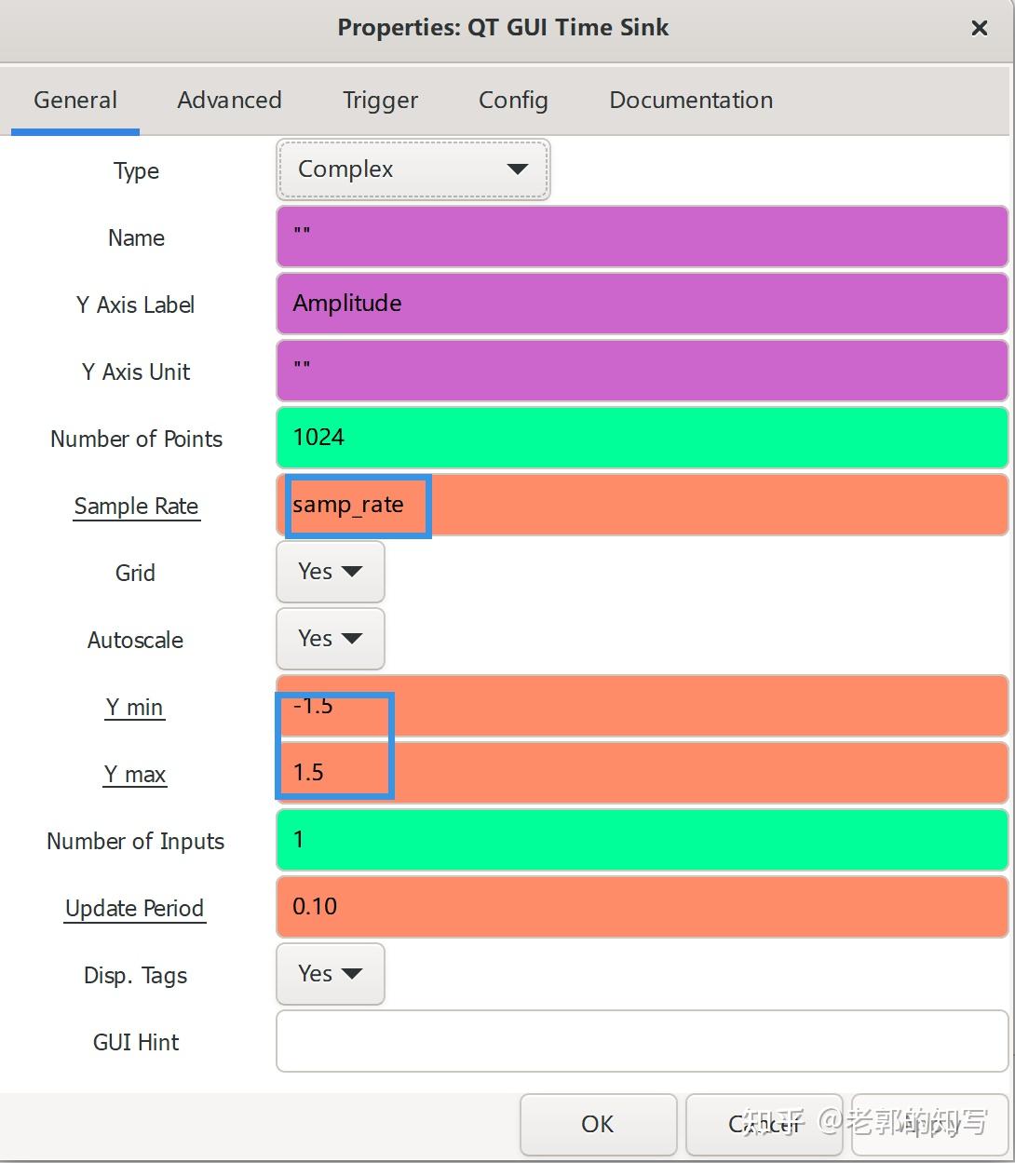Open the Trigger tab

tap(380, 101)
